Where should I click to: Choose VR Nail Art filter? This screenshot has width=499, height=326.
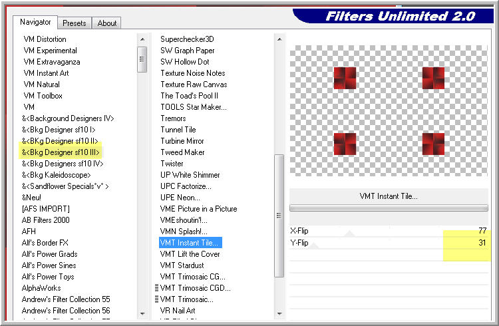178,311
